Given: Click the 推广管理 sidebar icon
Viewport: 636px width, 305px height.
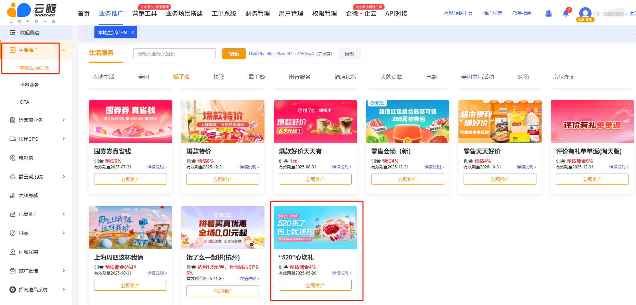Looking at the screenshot, I should [13, 271].
